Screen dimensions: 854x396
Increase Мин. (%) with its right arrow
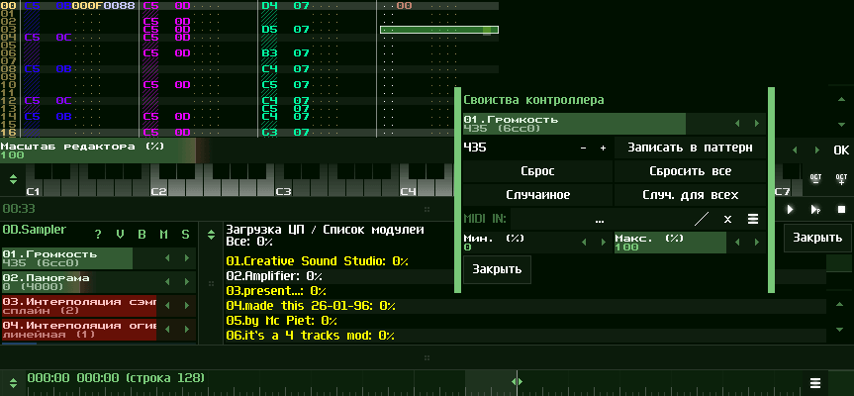click(603, 242)
